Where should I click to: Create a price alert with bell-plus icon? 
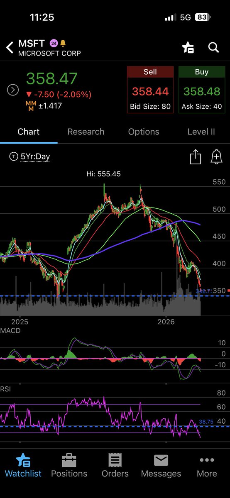point(216,157)
